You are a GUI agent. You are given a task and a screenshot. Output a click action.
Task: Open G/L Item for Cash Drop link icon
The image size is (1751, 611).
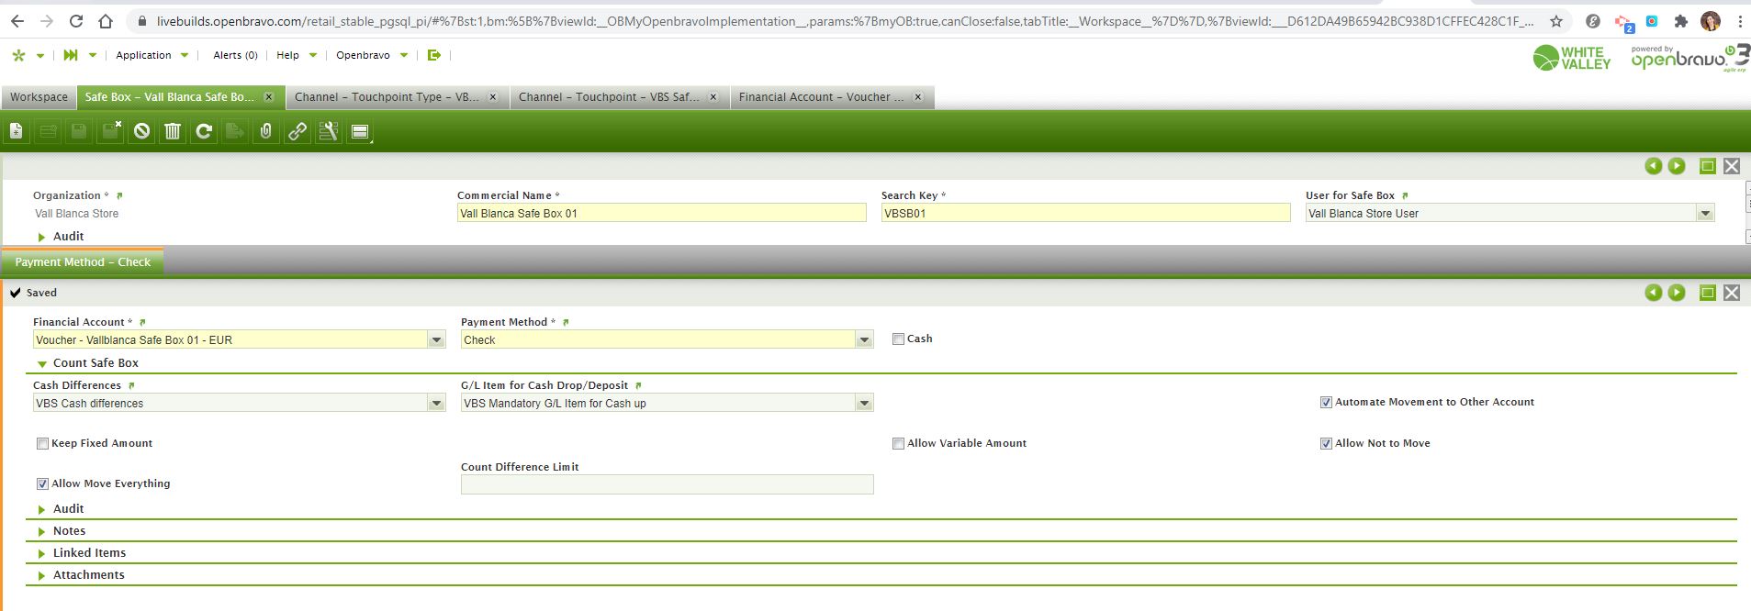click(x=638, y=385)
